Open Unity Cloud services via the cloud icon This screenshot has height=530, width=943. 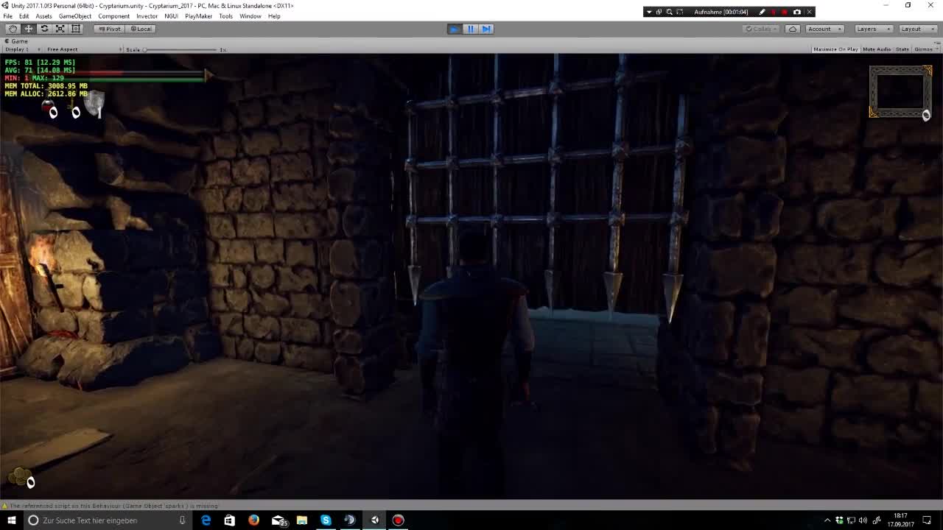(793, 29)
